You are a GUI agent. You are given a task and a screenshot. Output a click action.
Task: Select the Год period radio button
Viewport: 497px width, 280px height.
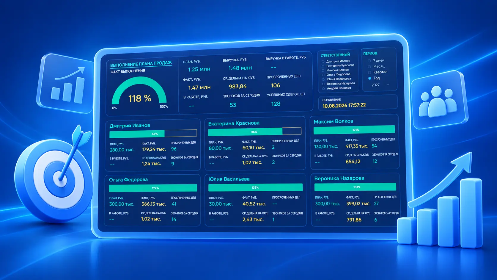pyautogui.click(x=370, y=78)
